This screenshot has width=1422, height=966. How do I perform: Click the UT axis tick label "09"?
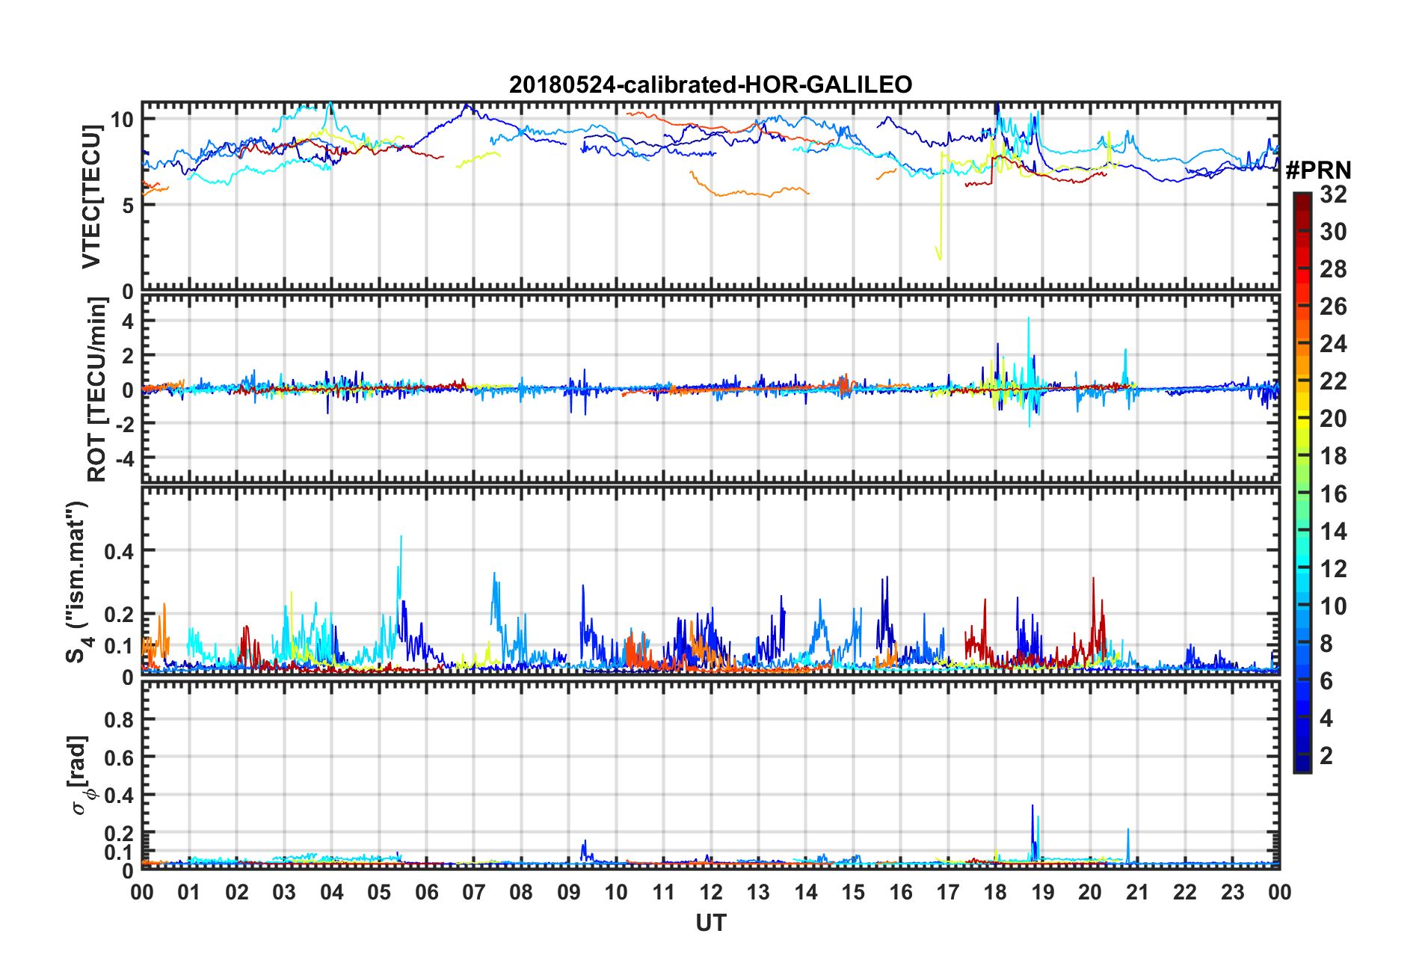569,893
